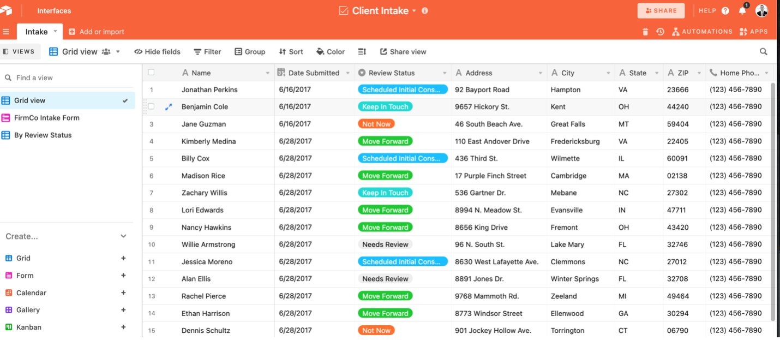The image size is (780, 340).
Task: Click the notifications bell icon
Action: [x=742, y=11]
